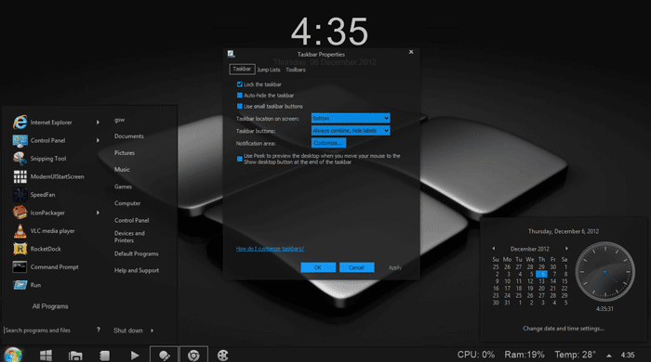Click Customize notification area button
The height and width of the screenshot is (362, 651).
click(328, 143)
